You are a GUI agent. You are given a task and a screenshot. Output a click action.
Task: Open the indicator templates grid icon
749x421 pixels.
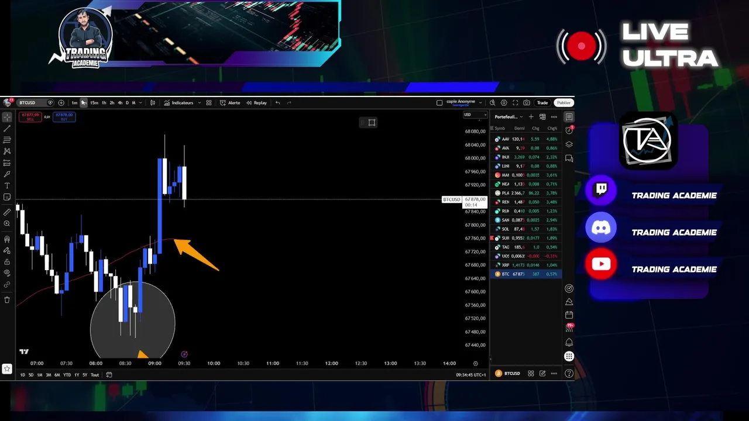pos(209,103)
